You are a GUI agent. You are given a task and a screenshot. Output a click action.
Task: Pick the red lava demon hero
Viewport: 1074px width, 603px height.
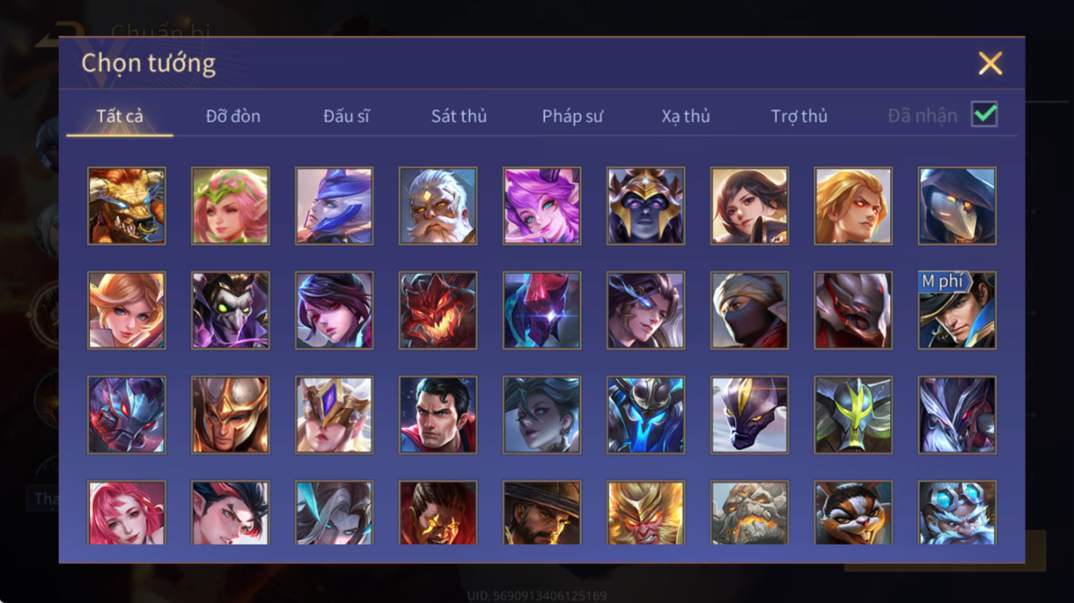pyautogui.click(x=438, y=310)
